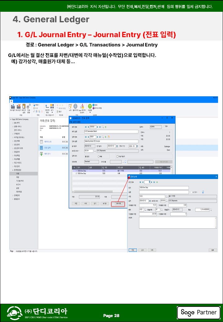
Task: Click the 회사열기 (open company) ribbon icon
Action: (x=13, y=106)
